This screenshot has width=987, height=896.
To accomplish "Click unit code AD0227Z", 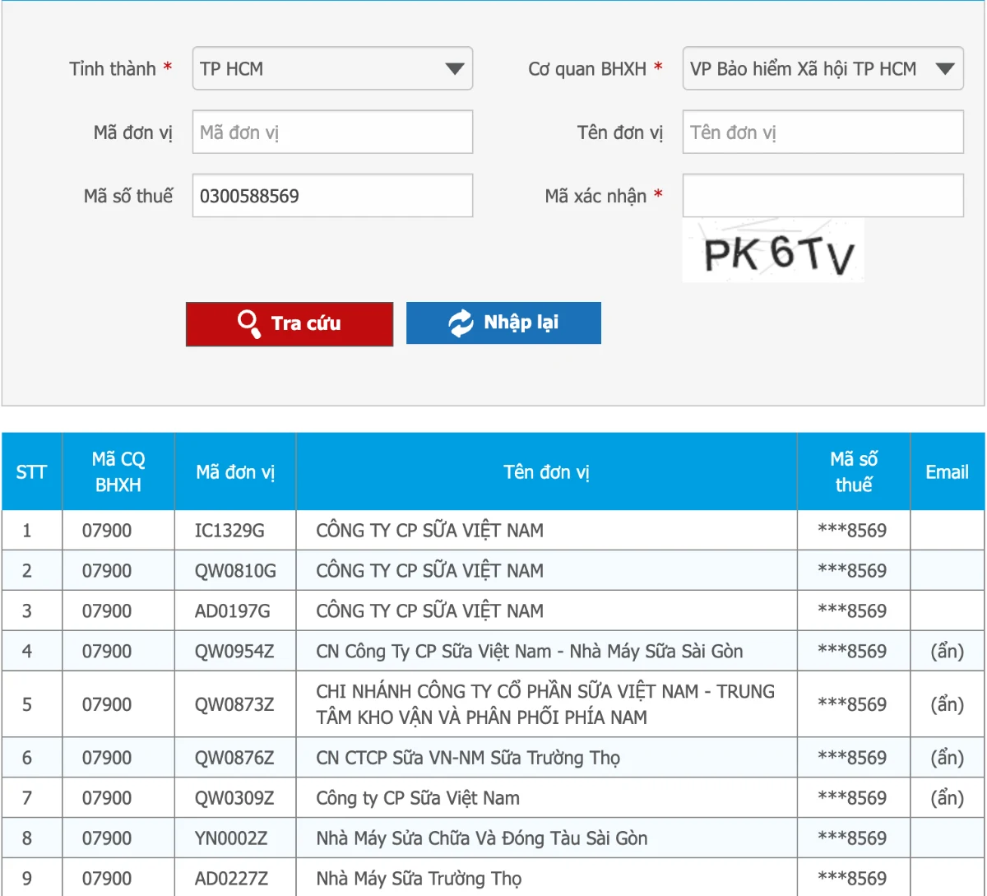I will (x=231, y=879).
